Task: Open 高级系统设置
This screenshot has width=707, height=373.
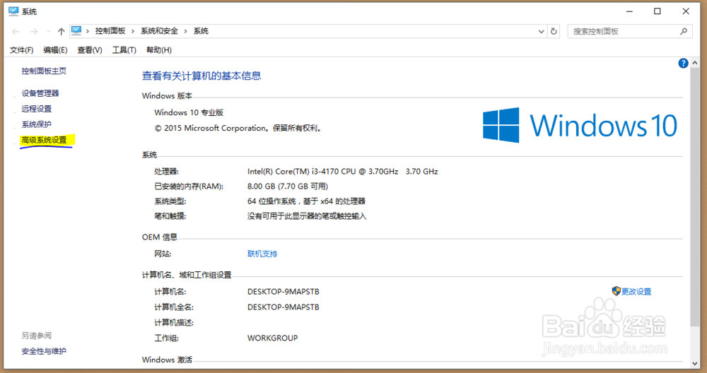Action: [44, 140]
